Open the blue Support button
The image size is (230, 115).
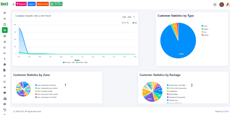pos(32,4)
